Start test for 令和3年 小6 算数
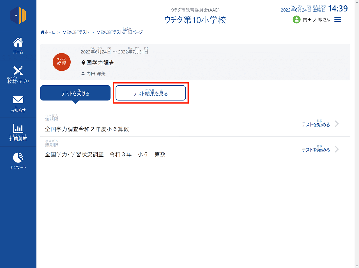This screenshot has height=268, width=359. (316, 150)
